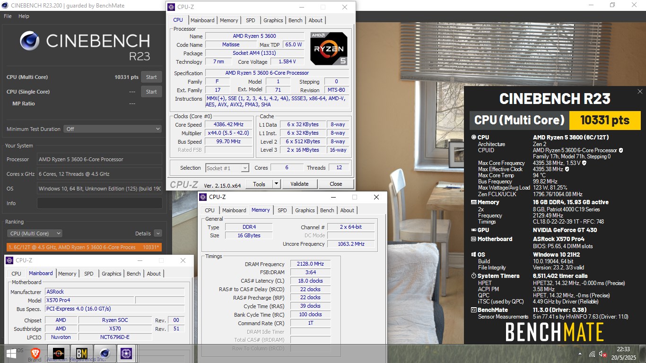This screenshot has width=646, height=363.
Task: Open the Memory tab in the top CPU-Z window
Action: point(229,20)
